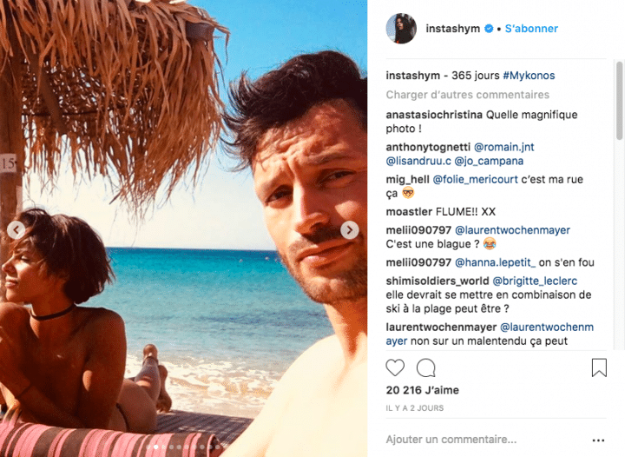Screen dimensions: 625x457
Task: Select the carousel pagination dots
Action: pyautogui.click(x=182, y=447)
